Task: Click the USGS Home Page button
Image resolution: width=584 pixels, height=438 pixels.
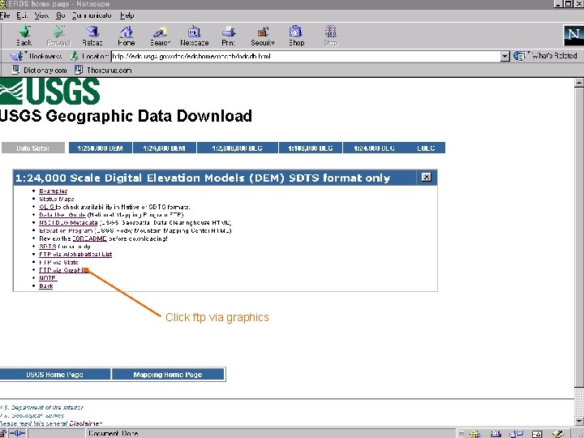Action: click(x=55, y=374)
